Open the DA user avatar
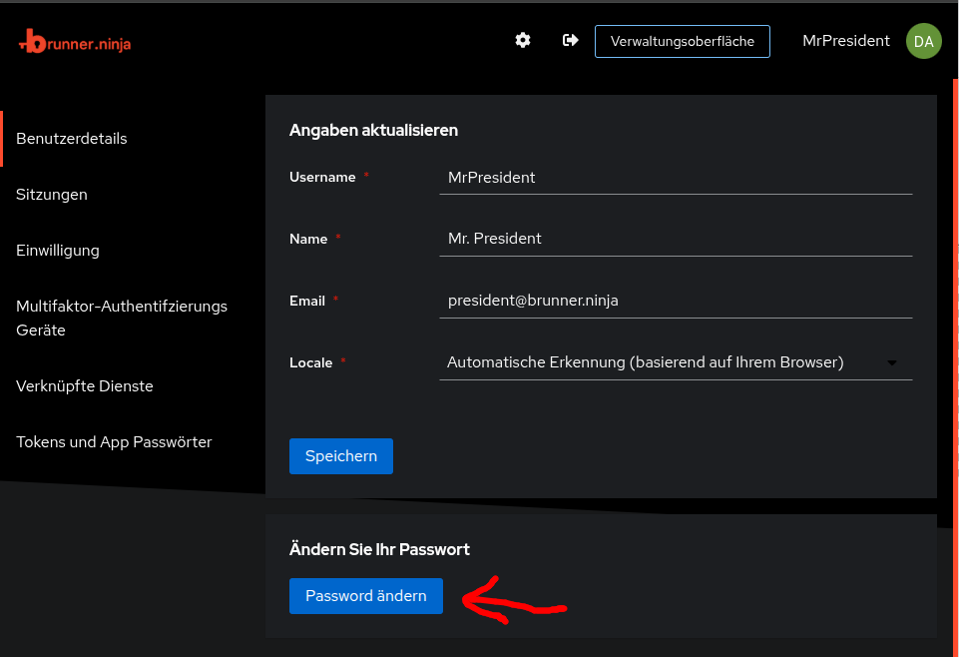Image resolution: width=959 pixels, height=657 pixels. pos(923,41)
